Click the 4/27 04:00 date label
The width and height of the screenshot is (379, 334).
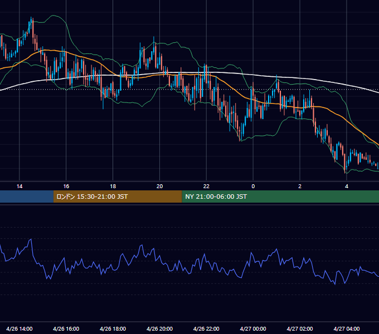pyautogui.click(x=347, y=328)
